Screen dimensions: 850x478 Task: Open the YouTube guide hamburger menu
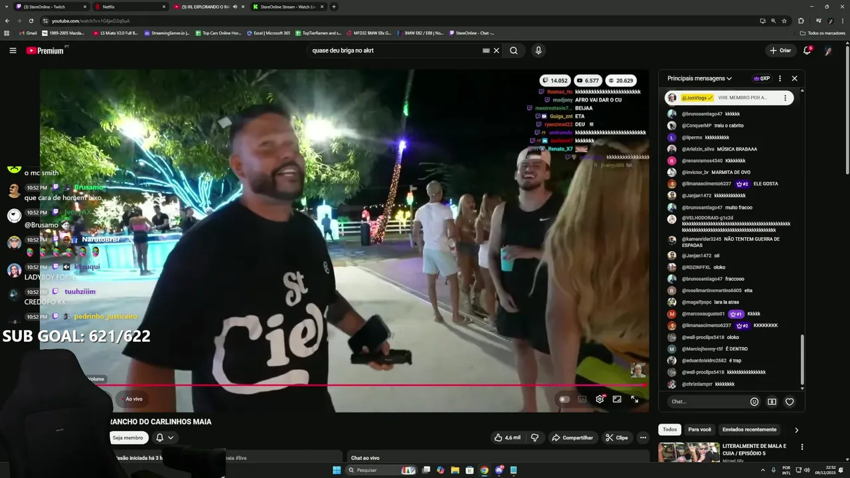13,50
